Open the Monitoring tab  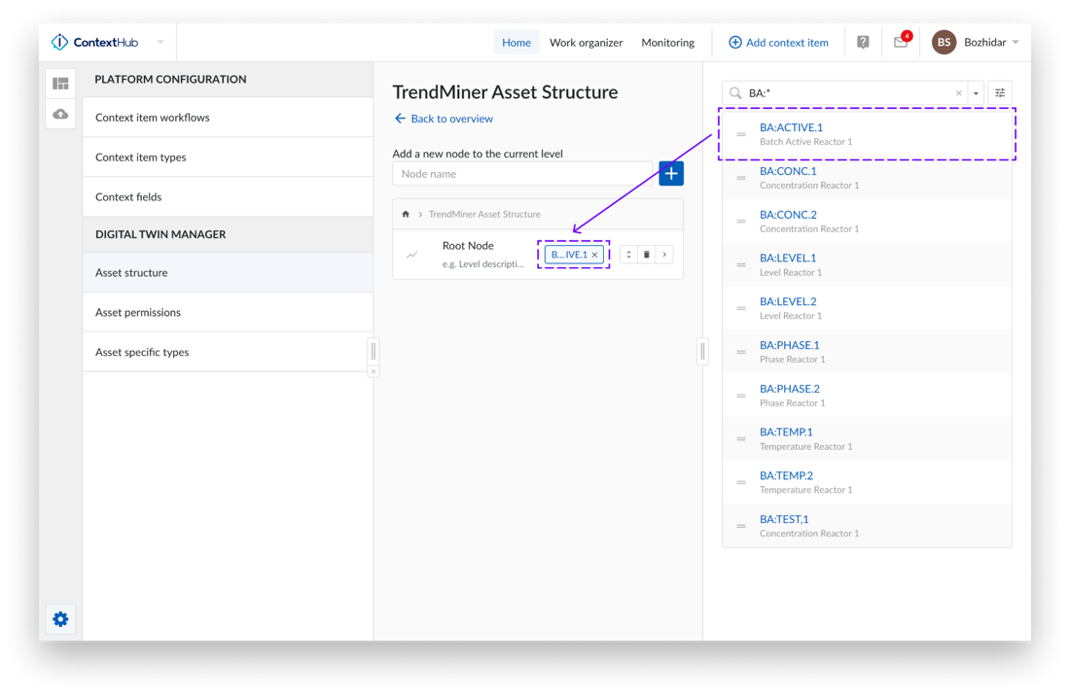click(667, 43)
